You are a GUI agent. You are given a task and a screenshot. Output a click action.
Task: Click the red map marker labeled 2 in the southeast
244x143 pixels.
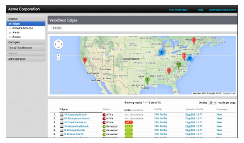(x=169, y=71)
